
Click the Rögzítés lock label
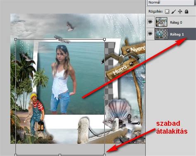(x=155, y=12)
